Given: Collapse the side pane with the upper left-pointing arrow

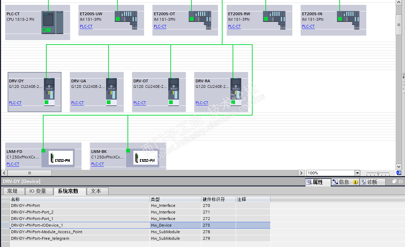Looking at the screenshot, I should click(x=404, y=77).
